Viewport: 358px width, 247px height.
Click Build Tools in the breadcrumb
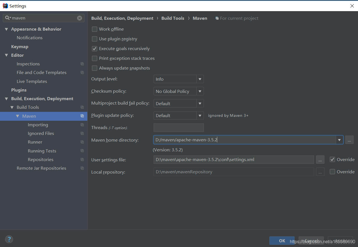[173, 18]
